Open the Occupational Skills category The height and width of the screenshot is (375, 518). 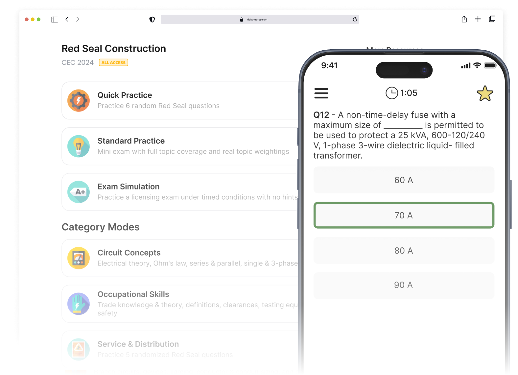[180, 304]
